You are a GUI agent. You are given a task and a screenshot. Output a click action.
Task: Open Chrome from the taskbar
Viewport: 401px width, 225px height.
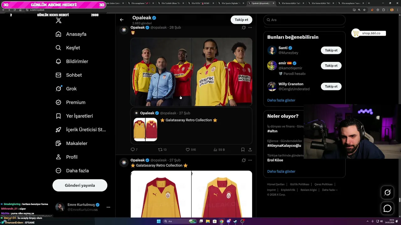coord(221,221)
